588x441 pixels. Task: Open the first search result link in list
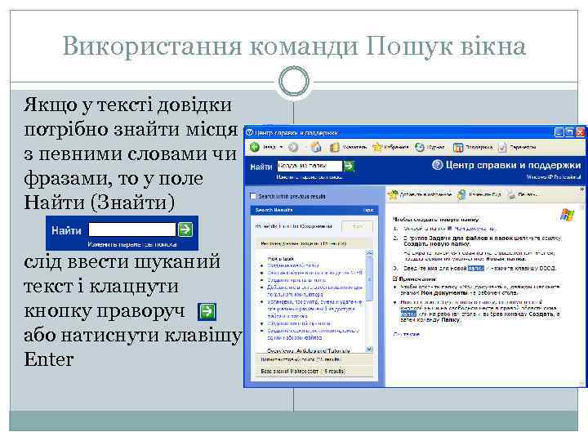(293, 265)
